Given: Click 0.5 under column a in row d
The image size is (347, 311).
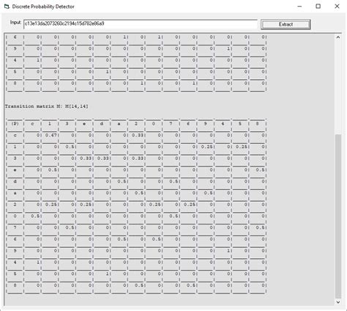Looking at the screenshot, I should (x=122, y=181).
